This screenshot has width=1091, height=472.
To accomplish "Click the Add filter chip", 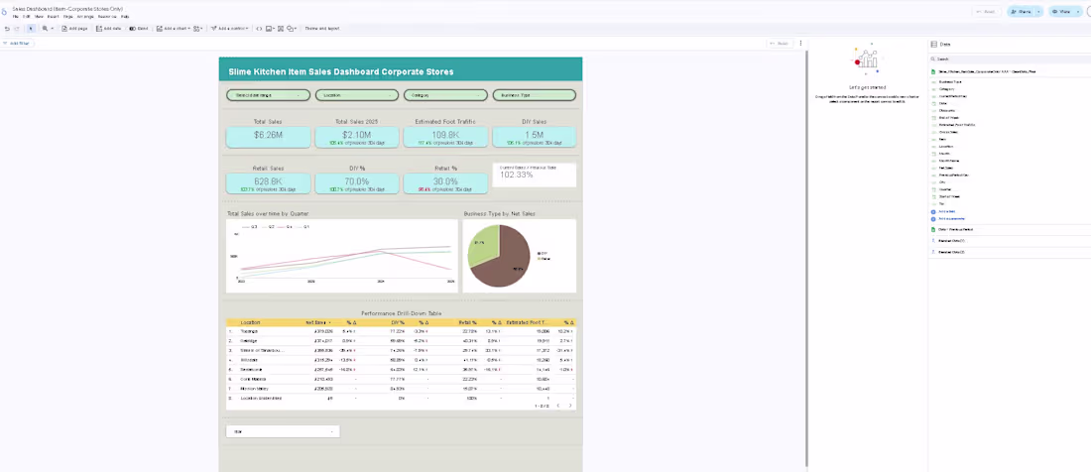I will [x=18, y=43].
